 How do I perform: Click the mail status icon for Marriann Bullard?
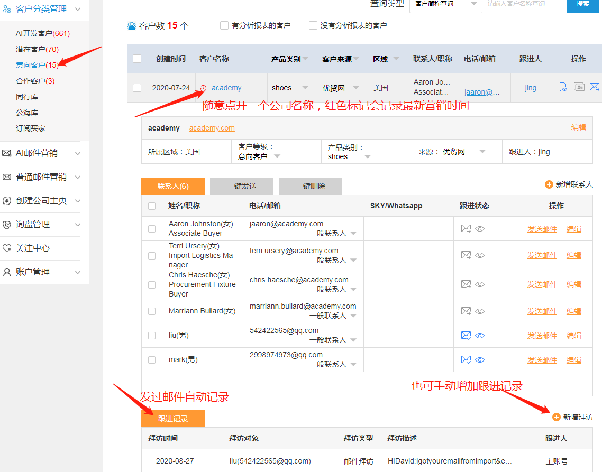(x=466, y=311)
